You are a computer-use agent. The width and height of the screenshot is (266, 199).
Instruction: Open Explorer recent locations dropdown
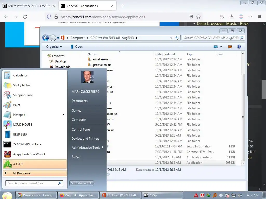pyautogui.click(x=58, y=38)
